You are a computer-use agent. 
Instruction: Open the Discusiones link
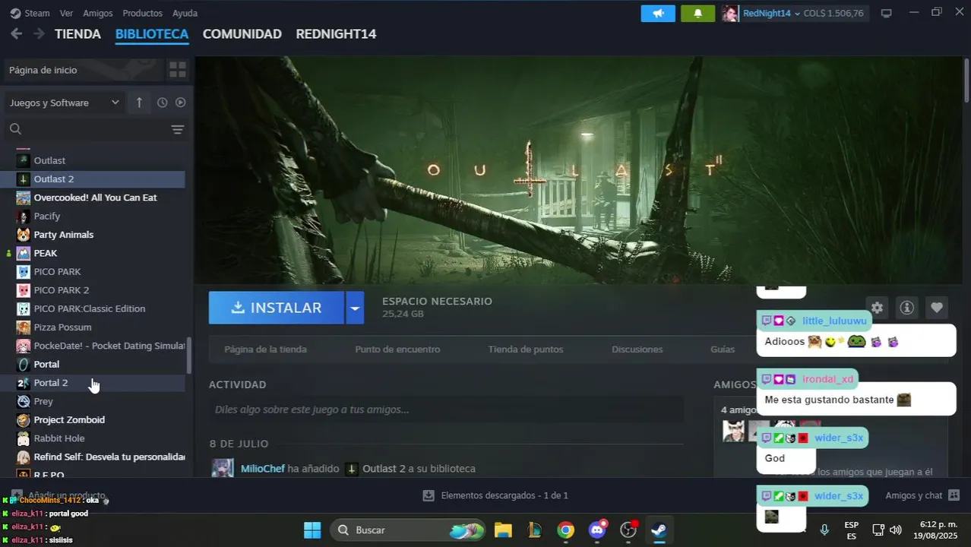(637, 349)
